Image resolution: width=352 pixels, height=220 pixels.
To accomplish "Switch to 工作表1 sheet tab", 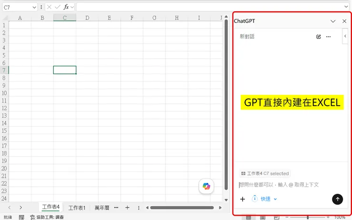I will (x=77, y=208).
